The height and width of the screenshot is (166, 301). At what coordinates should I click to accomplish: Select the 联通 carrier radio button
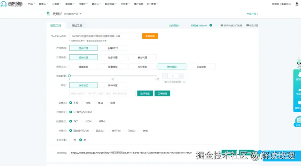tap(108, 103)
